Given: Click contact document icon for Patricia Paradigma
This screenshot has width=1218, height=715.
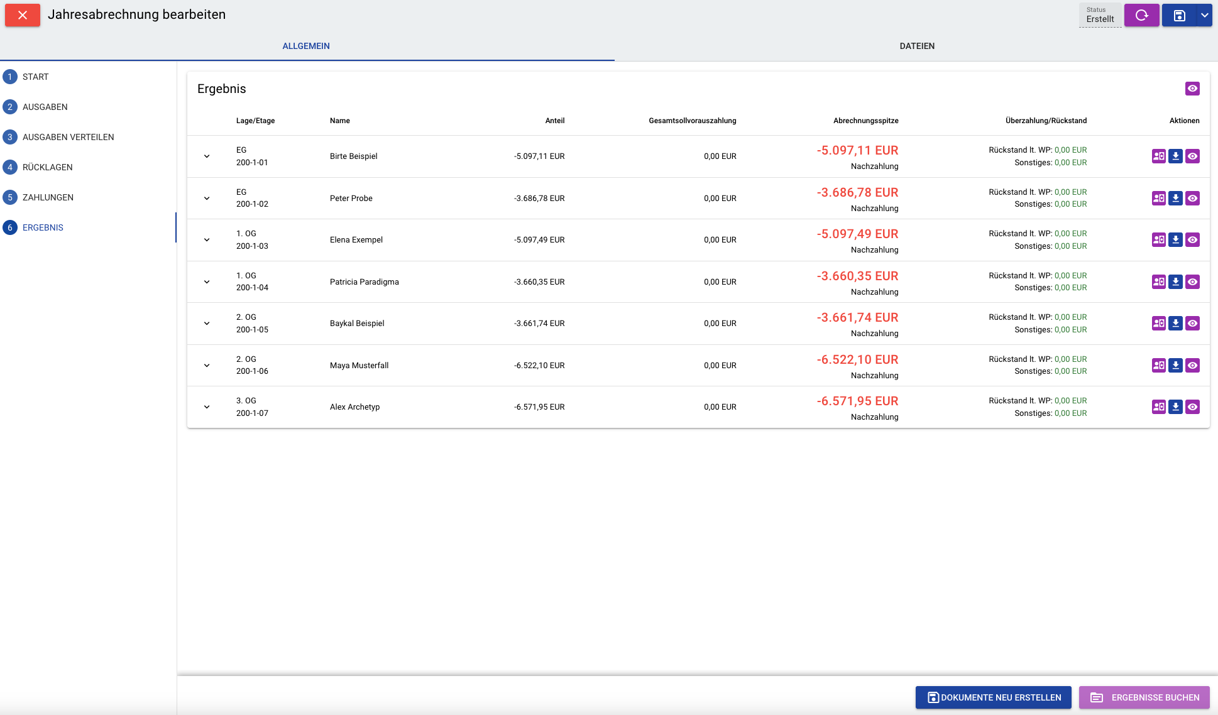Looking at the screenshot, I should click(1158, 282).
